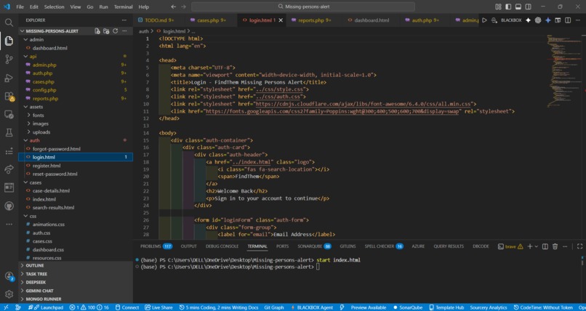Switch to the dashboard.html editor tab

coord(368,20)
